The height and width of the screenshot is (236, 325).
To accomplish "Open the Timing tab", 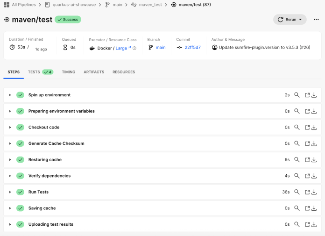I will pos(68,72).
